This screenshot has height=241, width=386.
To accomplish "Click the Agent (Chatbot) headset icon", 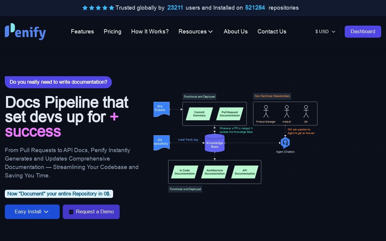I will point(285,143).
